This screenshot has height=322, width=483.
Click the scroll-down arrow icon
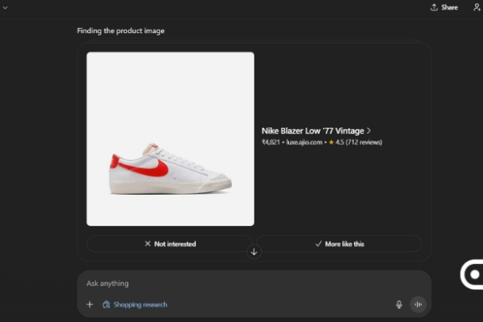(x=254, y=251)
